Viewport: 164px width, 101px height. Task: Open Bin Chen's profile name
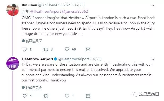point(29,5)
